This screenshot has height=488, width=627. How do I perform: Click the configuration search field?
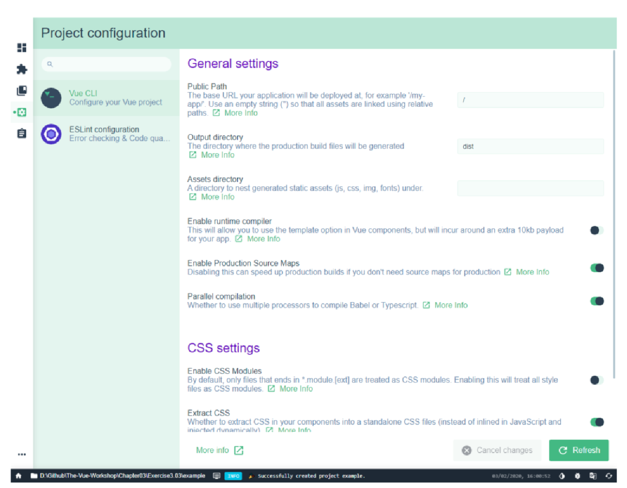pos(106,64)
